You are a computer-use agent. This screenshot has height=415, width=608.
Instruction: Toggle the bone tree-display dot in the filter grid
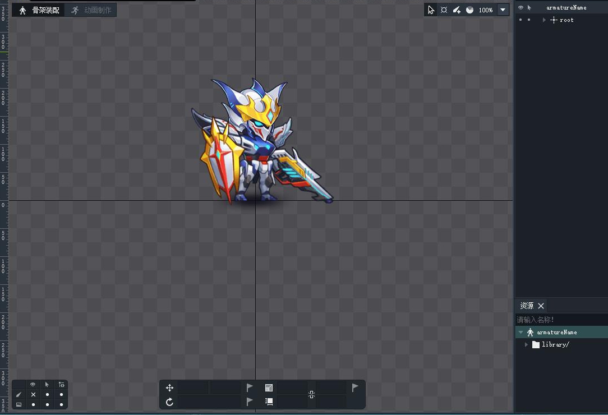[61, 394]
